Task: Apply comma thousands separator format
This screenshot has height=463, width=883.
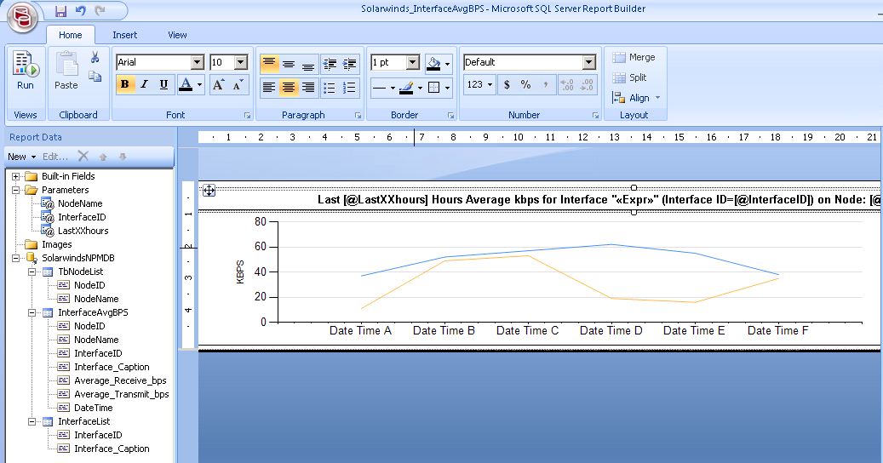Action: click(x=545, y=85)
